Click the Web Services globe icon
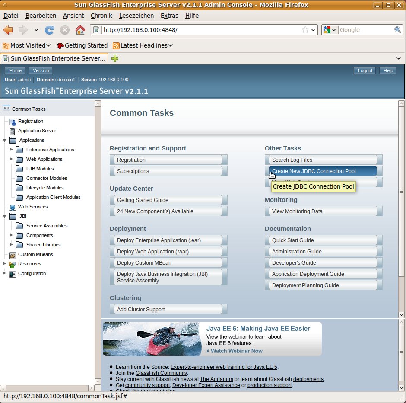406x403 pixels. coord(12,207)
